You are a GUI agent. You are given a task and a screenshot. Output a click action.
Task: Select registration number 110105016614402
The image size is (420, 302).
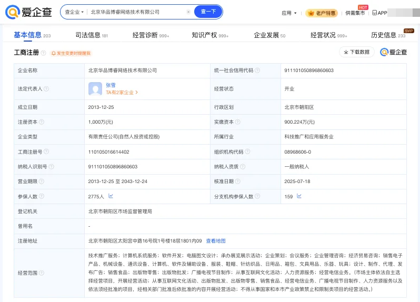109,152
